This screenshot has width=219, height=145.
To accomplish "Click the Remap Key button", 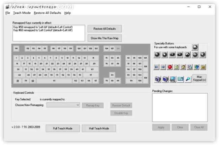I will [x=93, y=105].
